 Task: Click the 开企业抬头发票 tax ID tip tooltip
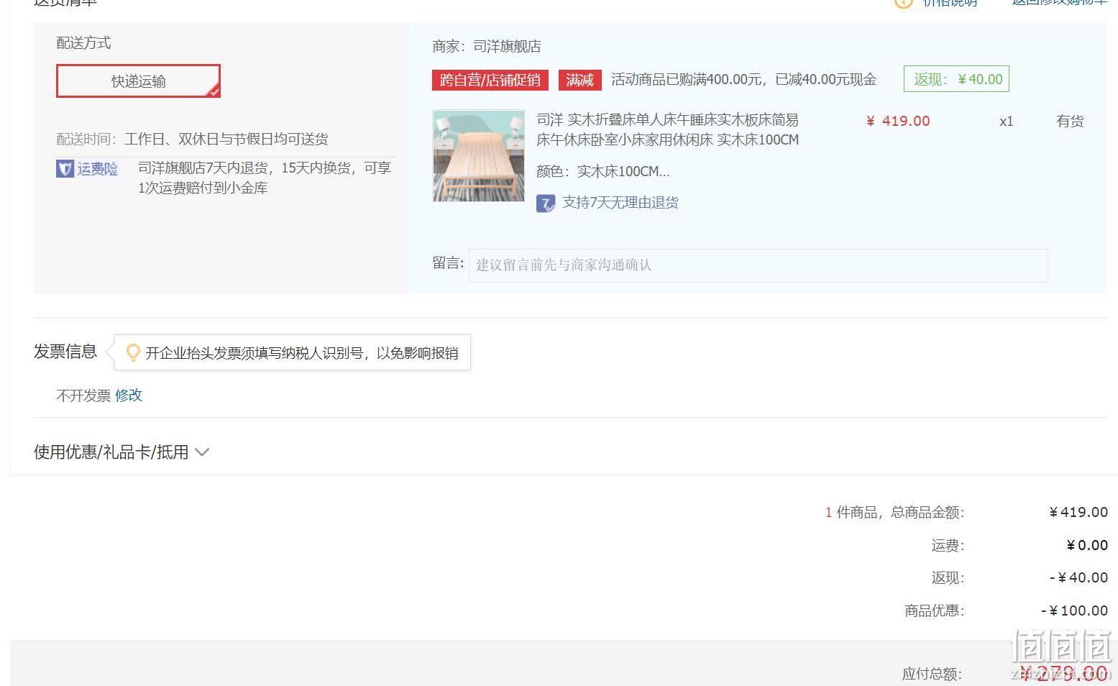[293, 352]
